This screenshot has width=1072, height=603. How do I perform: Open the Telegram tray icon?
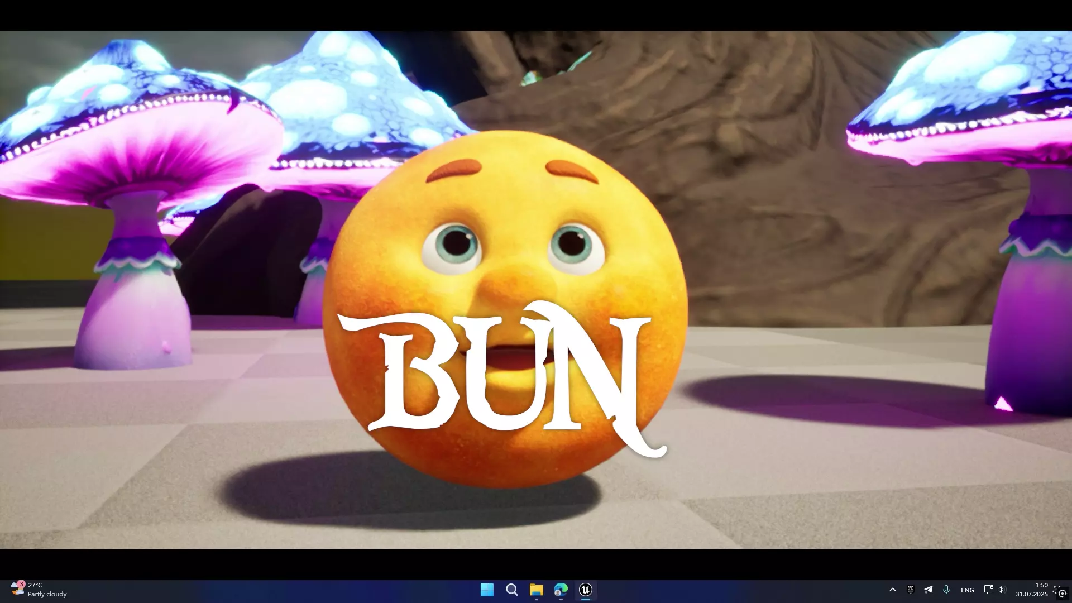click(x=929, y=590)
